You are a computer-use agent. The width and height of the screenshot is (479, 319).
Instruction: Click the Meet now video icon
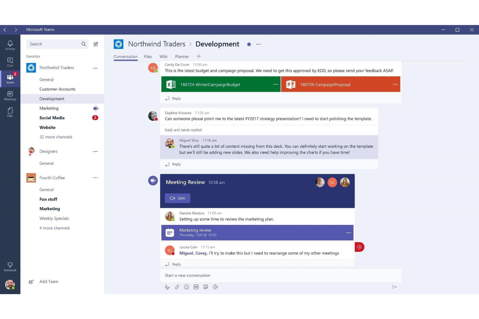click(x=215, y=287)
